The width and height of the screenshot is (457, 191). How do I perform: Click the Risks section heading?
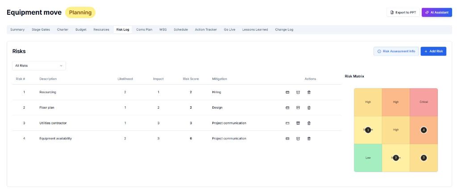coord(19,51)
